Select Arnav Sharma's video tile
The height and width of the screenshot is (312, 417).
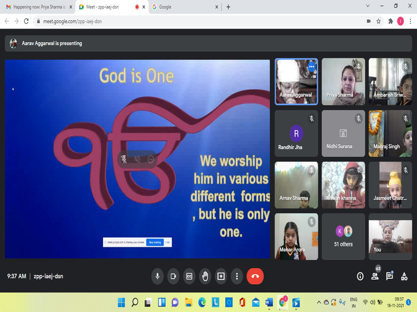(296, 185)
